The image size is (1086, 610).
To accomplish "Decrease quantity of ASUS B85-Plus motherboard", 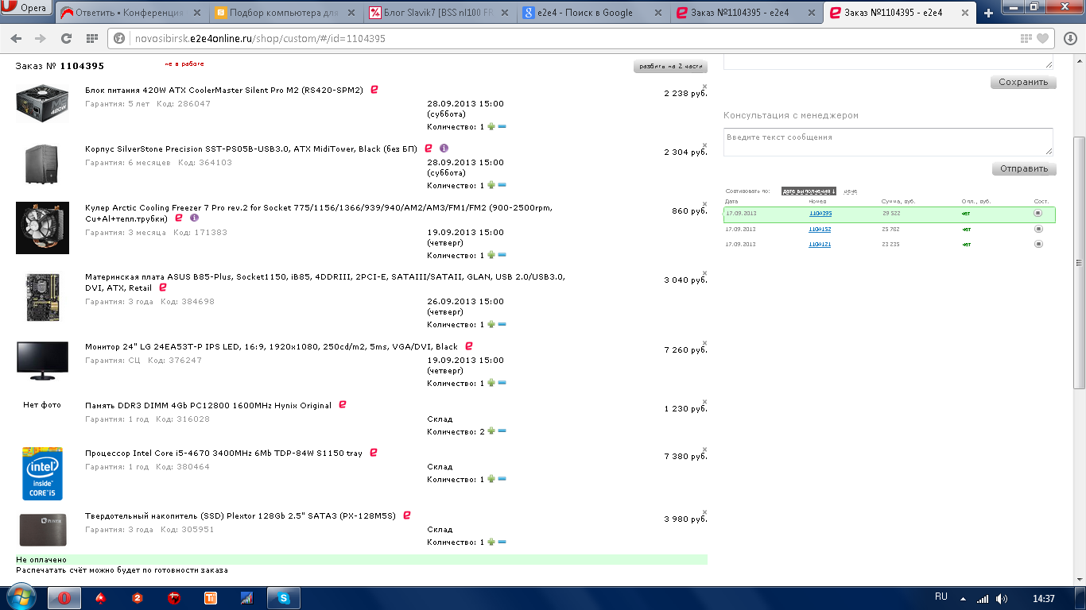I will coord(502,324).
